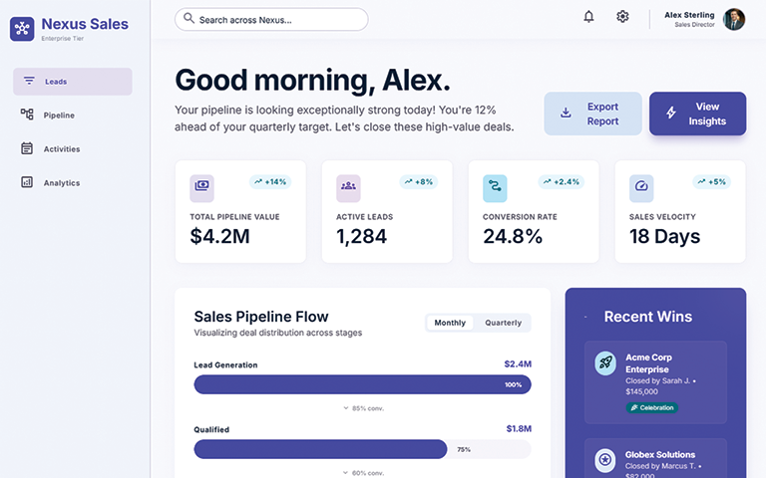Switch pipeline view to Monthly
The height and width of the screenshot is (478, 766).
click(450, 323)
